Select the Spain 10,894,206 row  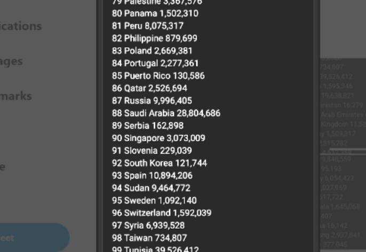[152, 176]
